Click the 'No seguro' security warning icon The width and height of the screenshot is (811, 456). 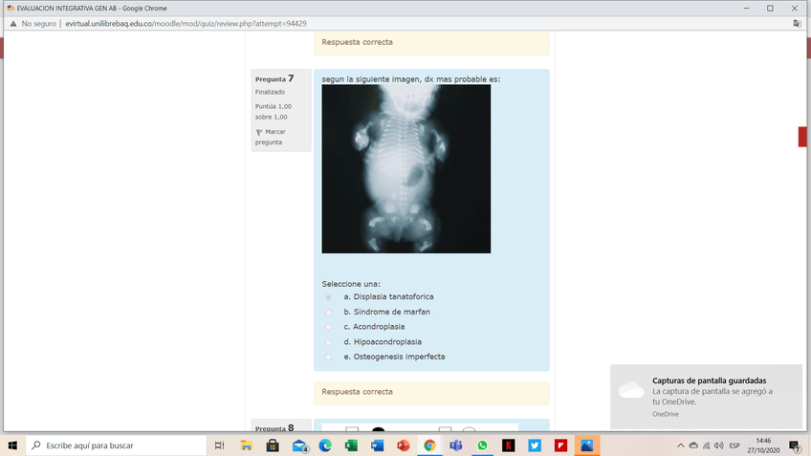[13, 23]
